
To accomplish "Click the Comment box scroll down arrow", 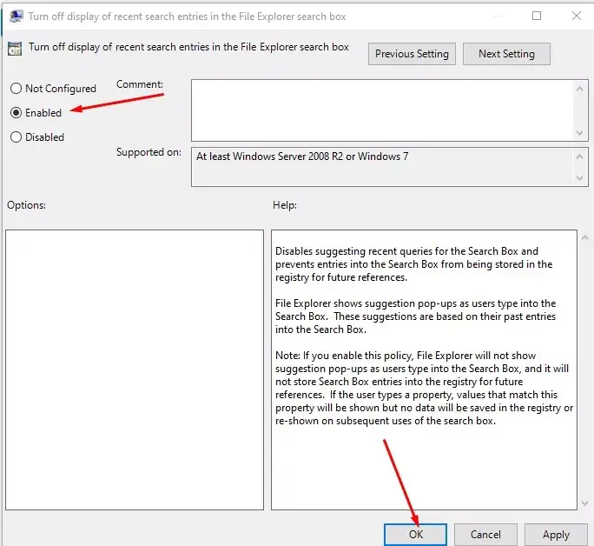I will click(579, 133).
